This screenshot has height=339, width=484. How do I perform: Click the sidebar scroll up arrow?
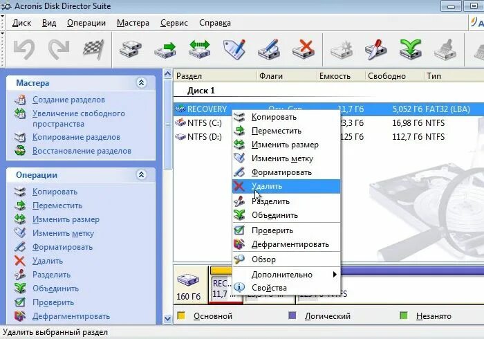pos(167,74)
